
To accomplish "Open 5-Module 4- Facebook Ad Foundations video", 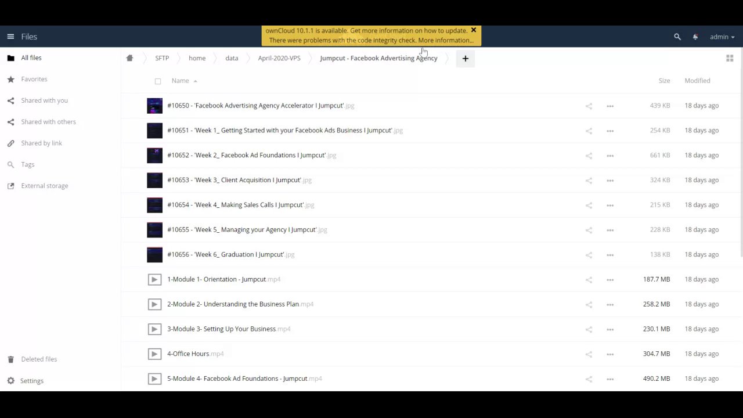I will (244, 379).
